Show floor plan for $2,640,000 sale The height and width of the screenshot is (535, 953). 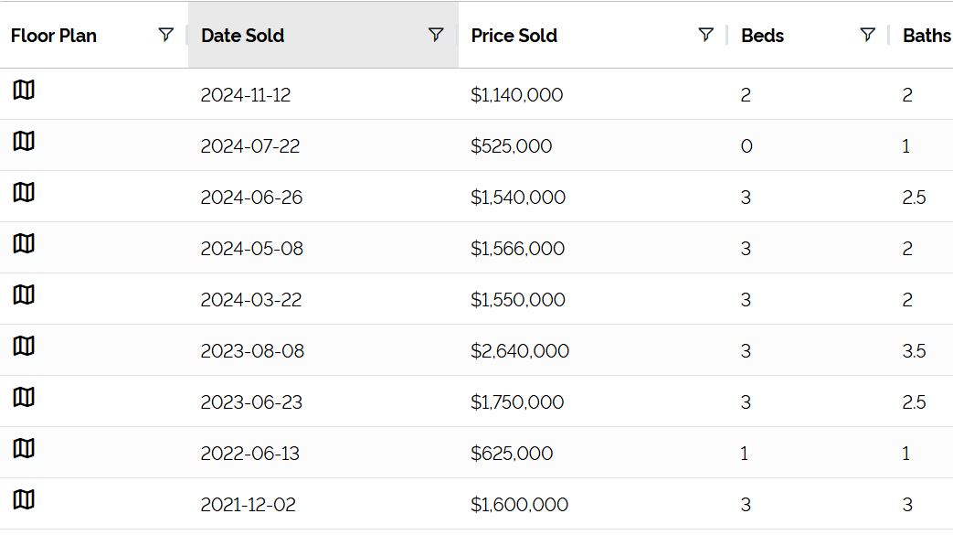24,346
